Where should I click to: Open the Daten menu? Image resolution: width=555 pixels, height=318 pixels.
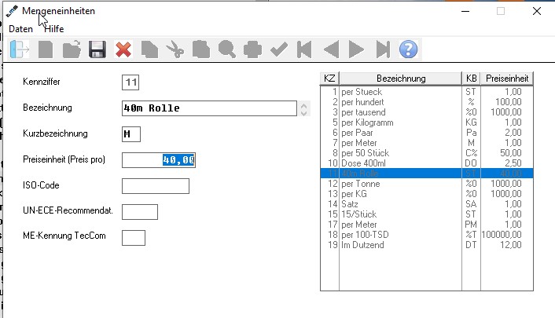(21, 29)
